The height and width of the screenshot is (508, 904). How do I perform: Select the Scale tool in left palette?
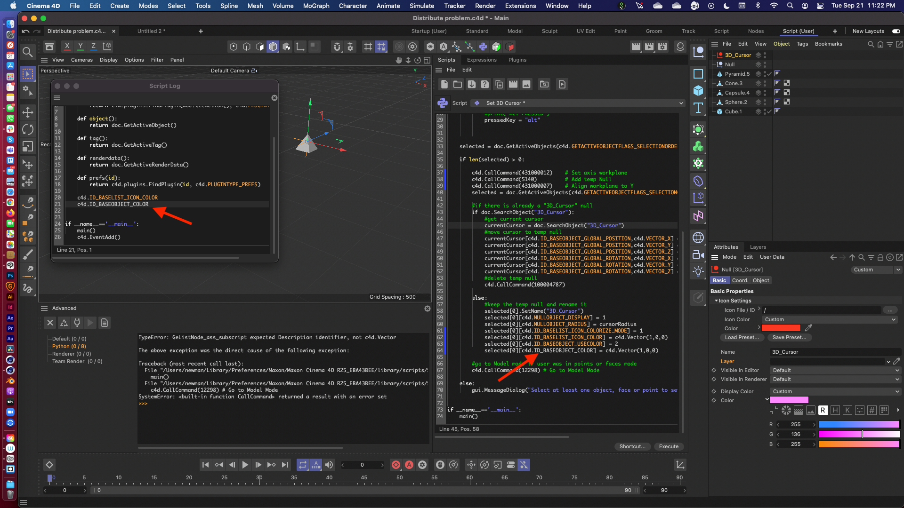tap(28, 146)
